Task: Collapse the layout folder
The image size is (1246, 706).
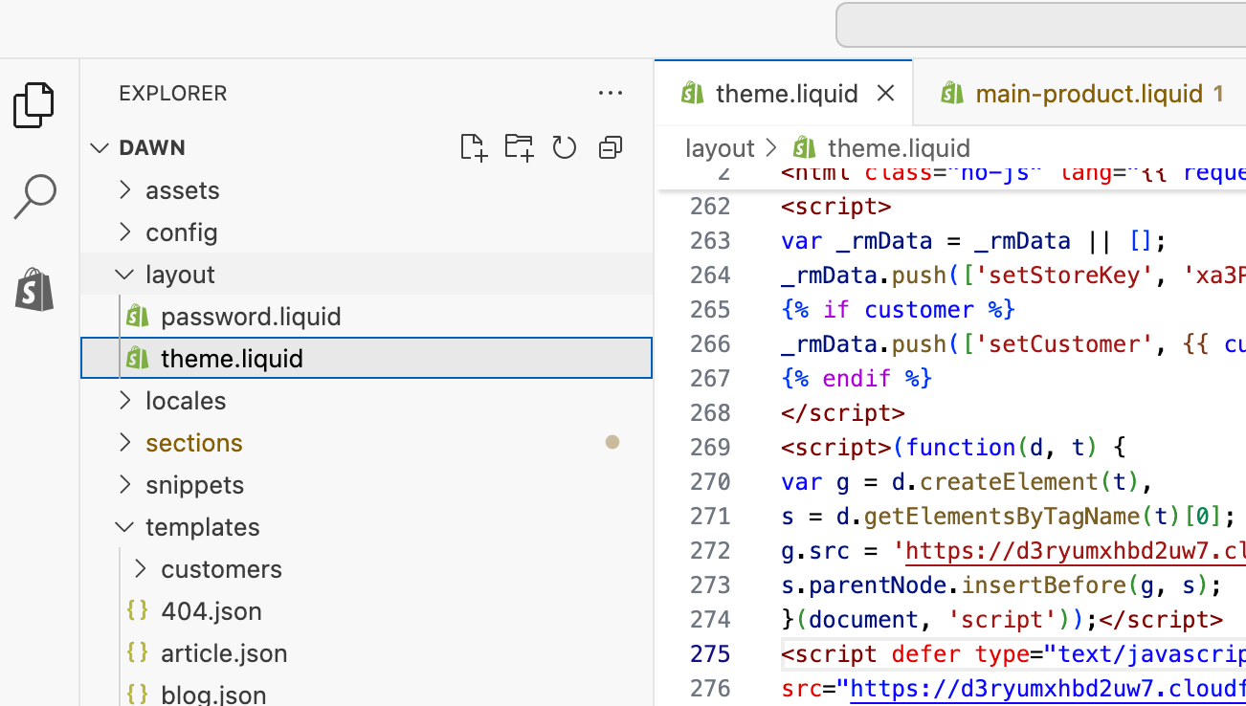Action: tap(124, 274)
